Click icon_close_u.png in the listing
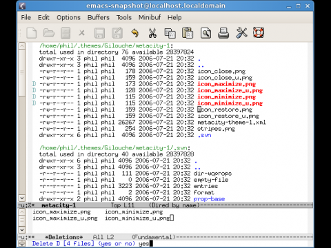The width and height of the screenshot is (331, 248). coord(225,78)
